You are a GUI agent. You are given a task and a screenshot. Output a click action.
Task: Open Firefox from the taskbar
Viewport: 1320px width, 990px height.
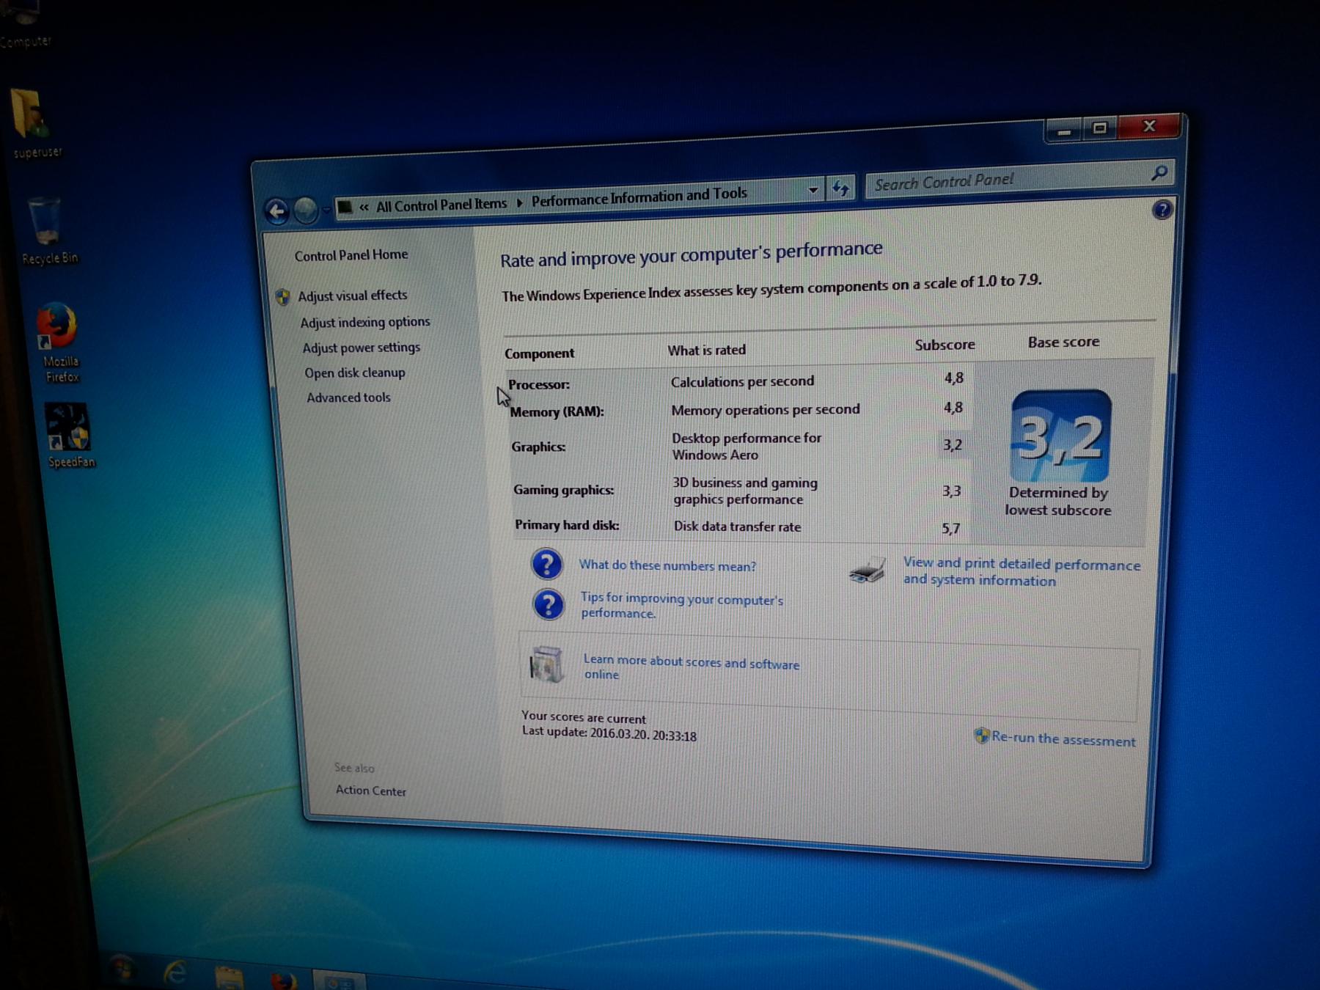pyautogui.click(x=283, y=980)
